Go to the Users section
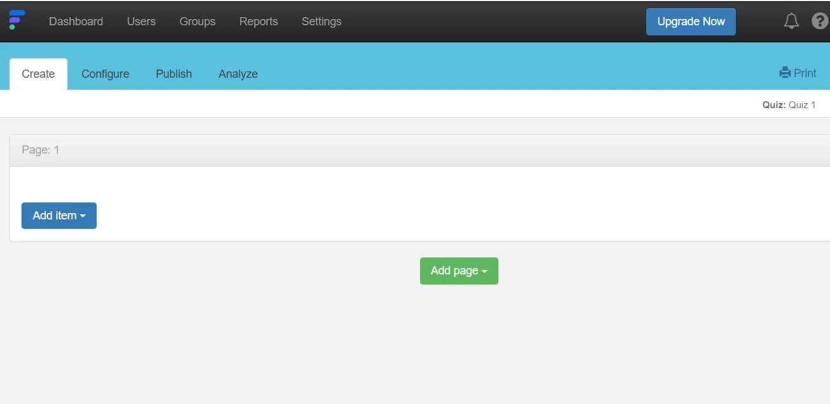Viewport: 830px width, 404px height. pos(141,21)
